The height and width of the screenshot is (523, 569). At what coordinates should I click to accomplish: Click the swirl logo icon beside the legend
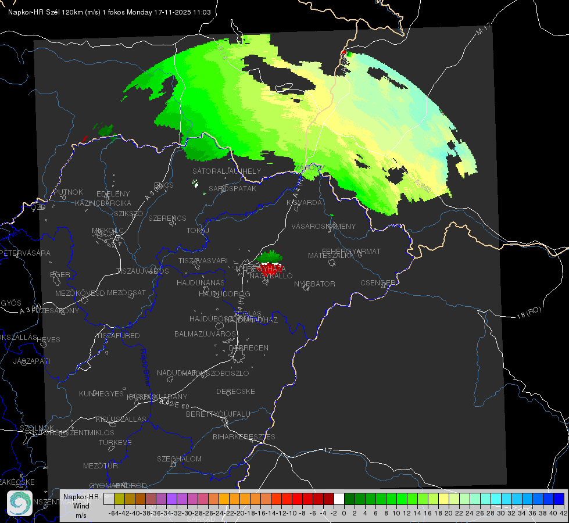20,503
